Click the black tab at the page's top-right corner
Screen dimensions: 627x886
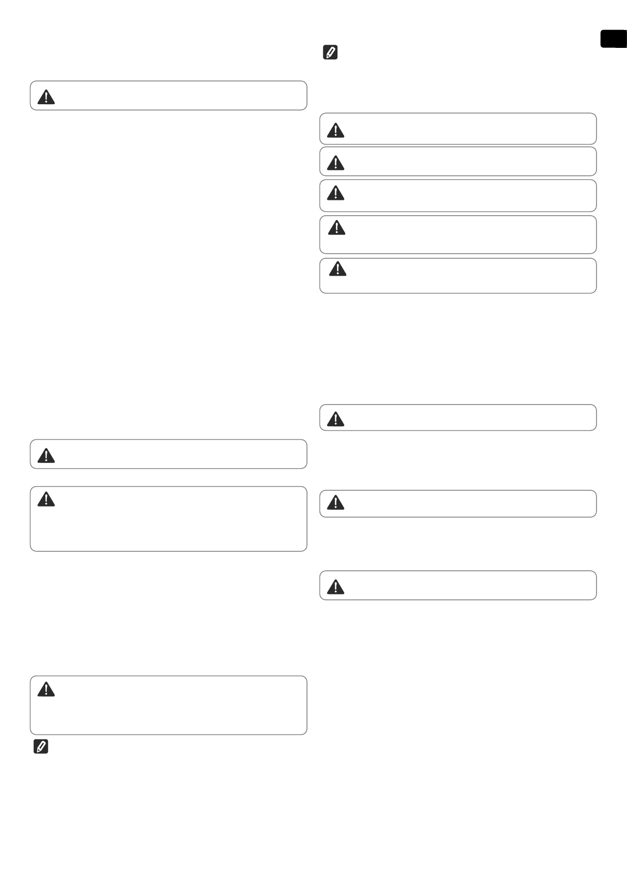point(613,39)
